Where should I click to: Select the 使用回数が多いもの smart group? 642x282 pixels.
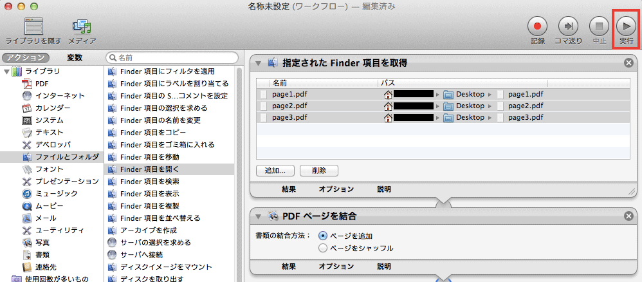coord(50,279)
